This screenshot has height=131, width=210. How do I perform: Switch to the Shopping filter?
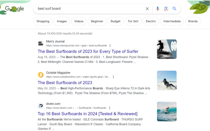coord(43,21)
